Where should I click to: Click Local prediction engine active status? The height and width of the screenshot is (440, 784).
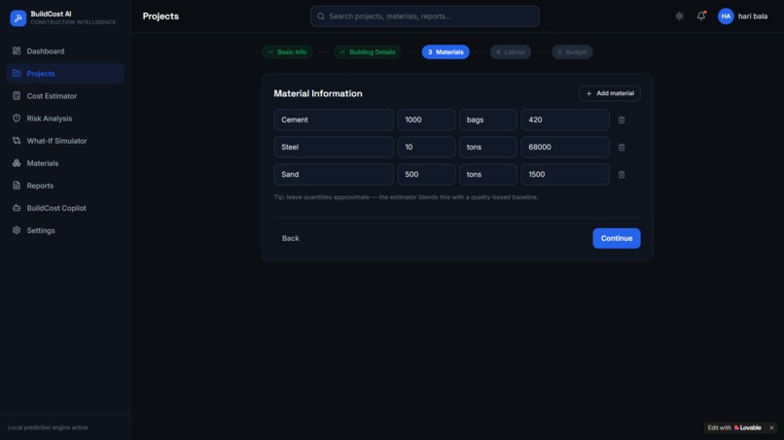tap(48, 427)
